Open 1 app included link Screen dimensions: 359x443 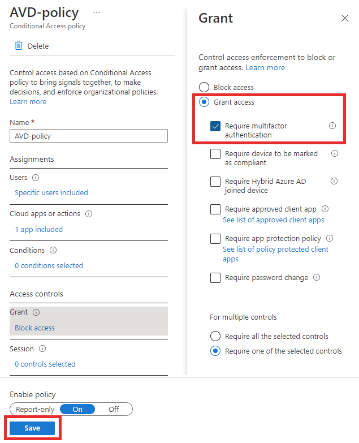(38, 229)
